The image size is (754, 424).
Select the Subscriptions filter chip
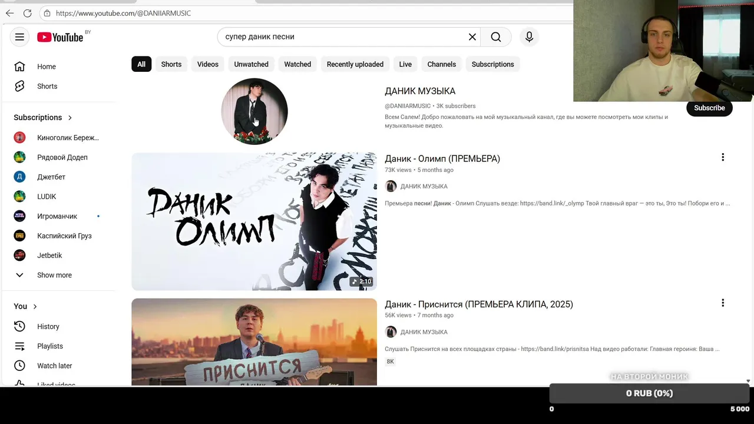pyautogui.click(x=492, y=64)
